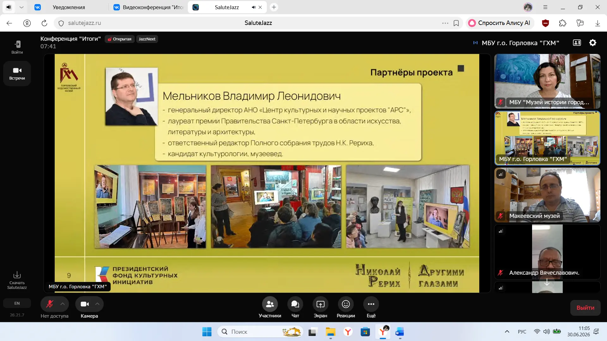Viewport: 607px width, 341px height.
Task: Open the volume control in tray
Action: coord(546,332)
